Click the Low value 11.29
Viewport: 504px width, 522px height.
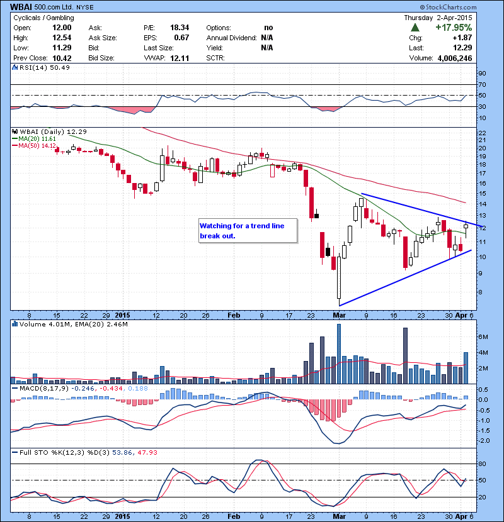tap(62, 48)
